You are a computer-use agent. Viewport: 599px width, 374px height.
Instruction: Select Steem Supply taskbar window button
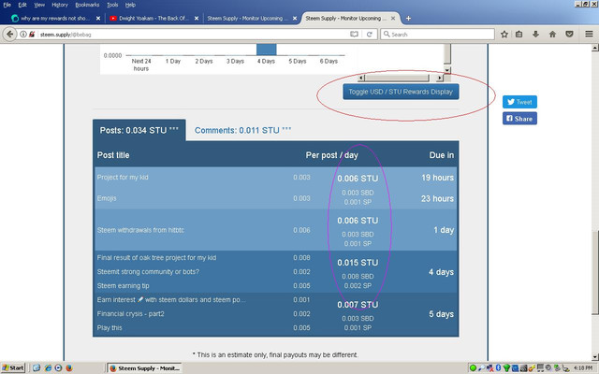click(144, 367)
